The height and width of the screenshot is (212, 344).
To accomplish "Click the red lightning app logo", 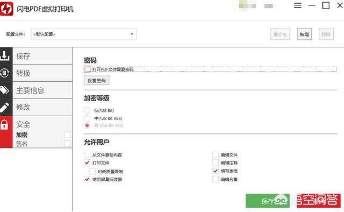I will tap(6, 9).
